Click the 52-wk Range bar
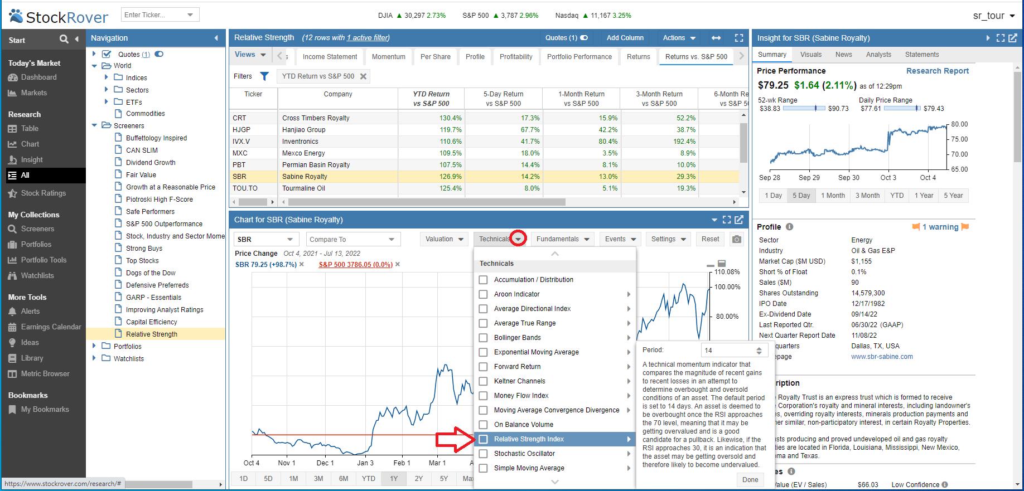This screenshot has height=491, width=1024. pyautogui.click(x=804, y=109)
